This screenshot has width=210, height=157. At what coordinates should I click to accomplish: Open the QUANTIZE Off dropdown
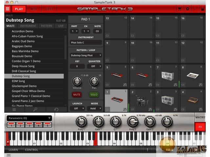[94, 66]
